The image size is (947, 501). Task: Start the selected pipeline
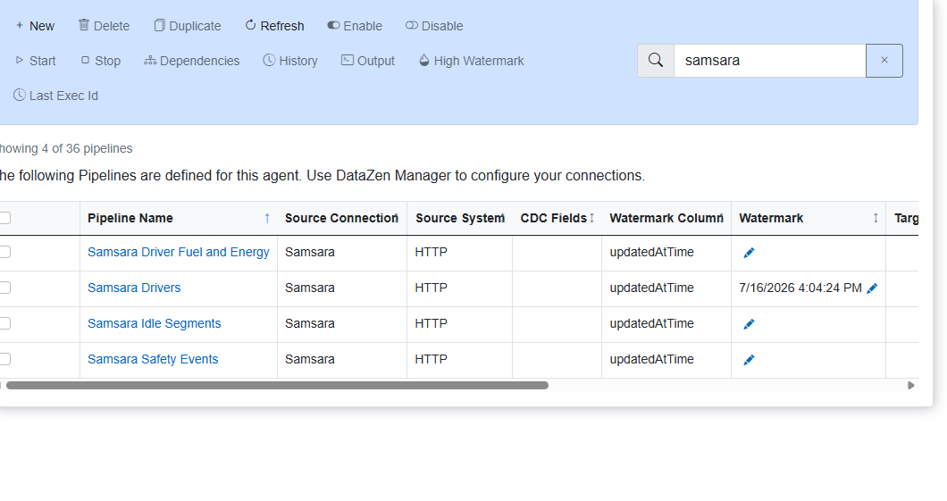[35, 61]
